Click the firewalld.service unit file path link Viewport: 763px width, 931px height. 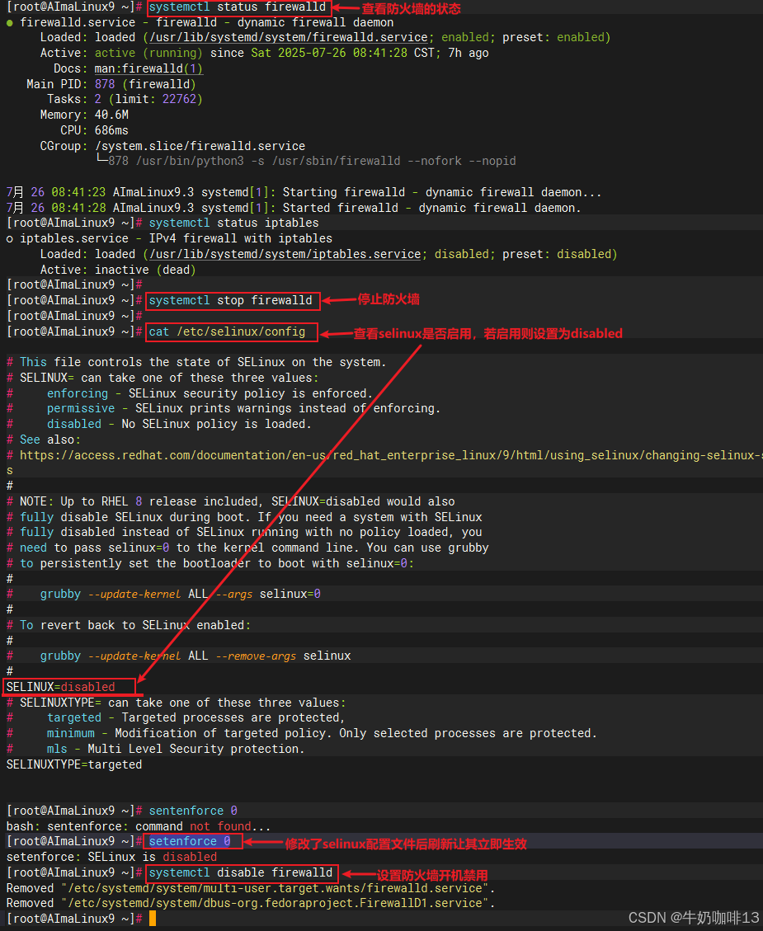tap(289, 37)
